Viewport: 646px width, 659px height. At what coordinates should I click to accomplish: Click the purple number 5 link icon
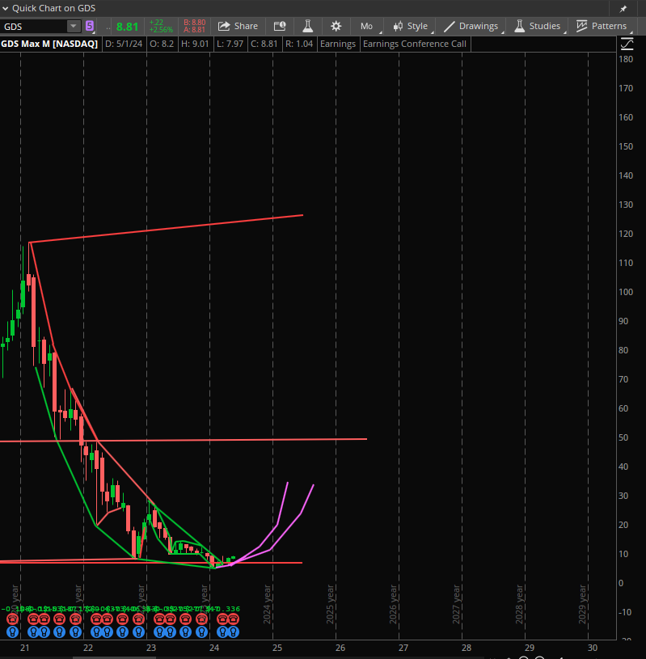[90, 26]
